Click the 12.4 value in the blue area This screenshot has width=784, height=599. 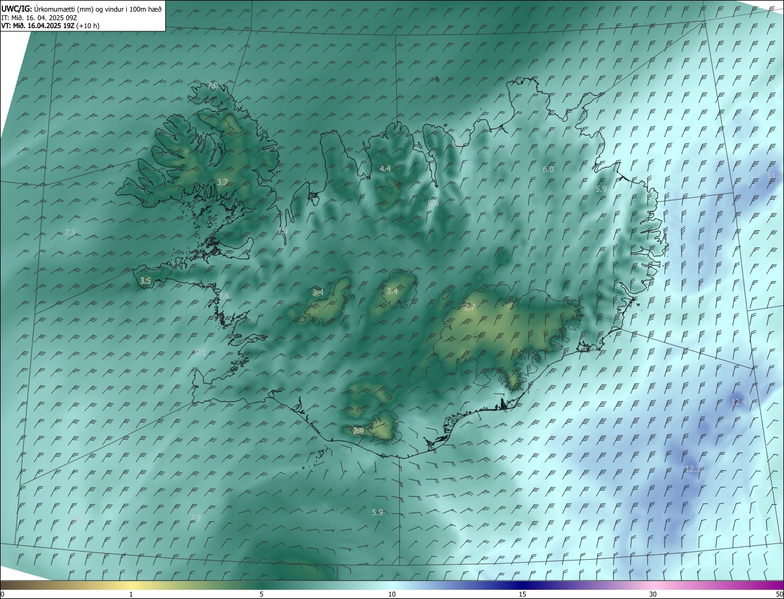pos(739,402)
